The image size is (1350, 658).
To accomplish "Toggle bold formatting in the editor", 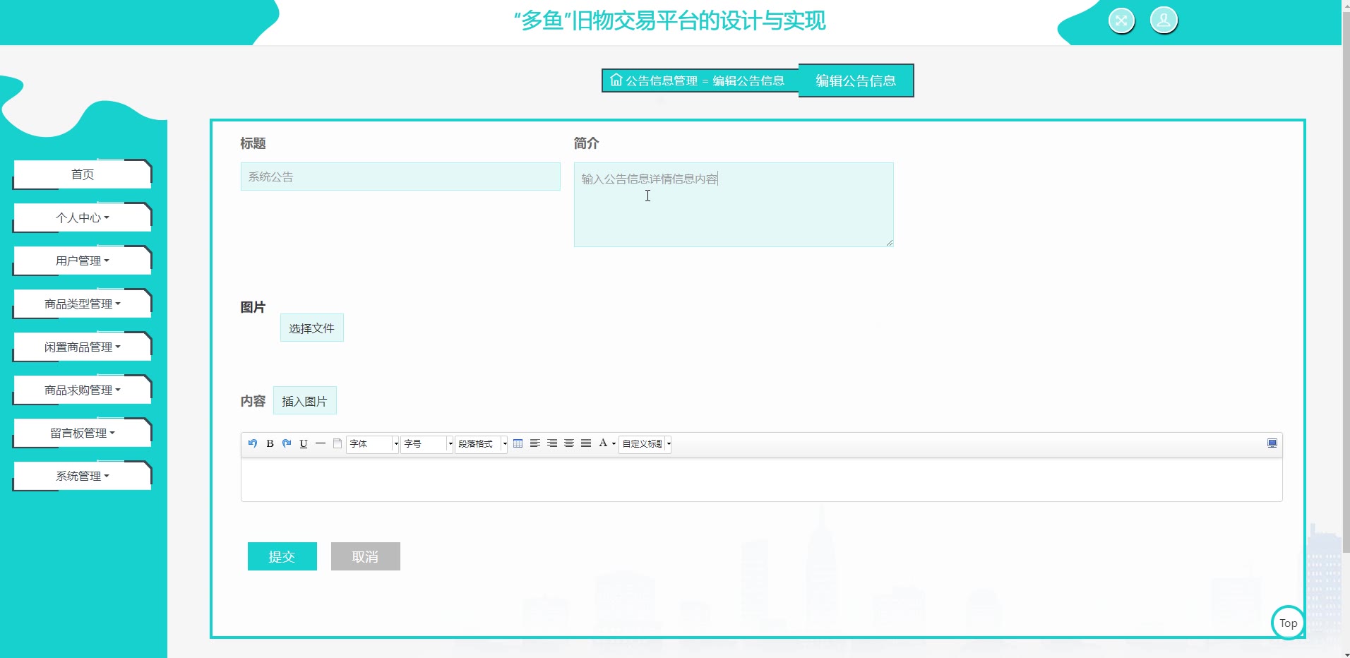I will (270, 443).
